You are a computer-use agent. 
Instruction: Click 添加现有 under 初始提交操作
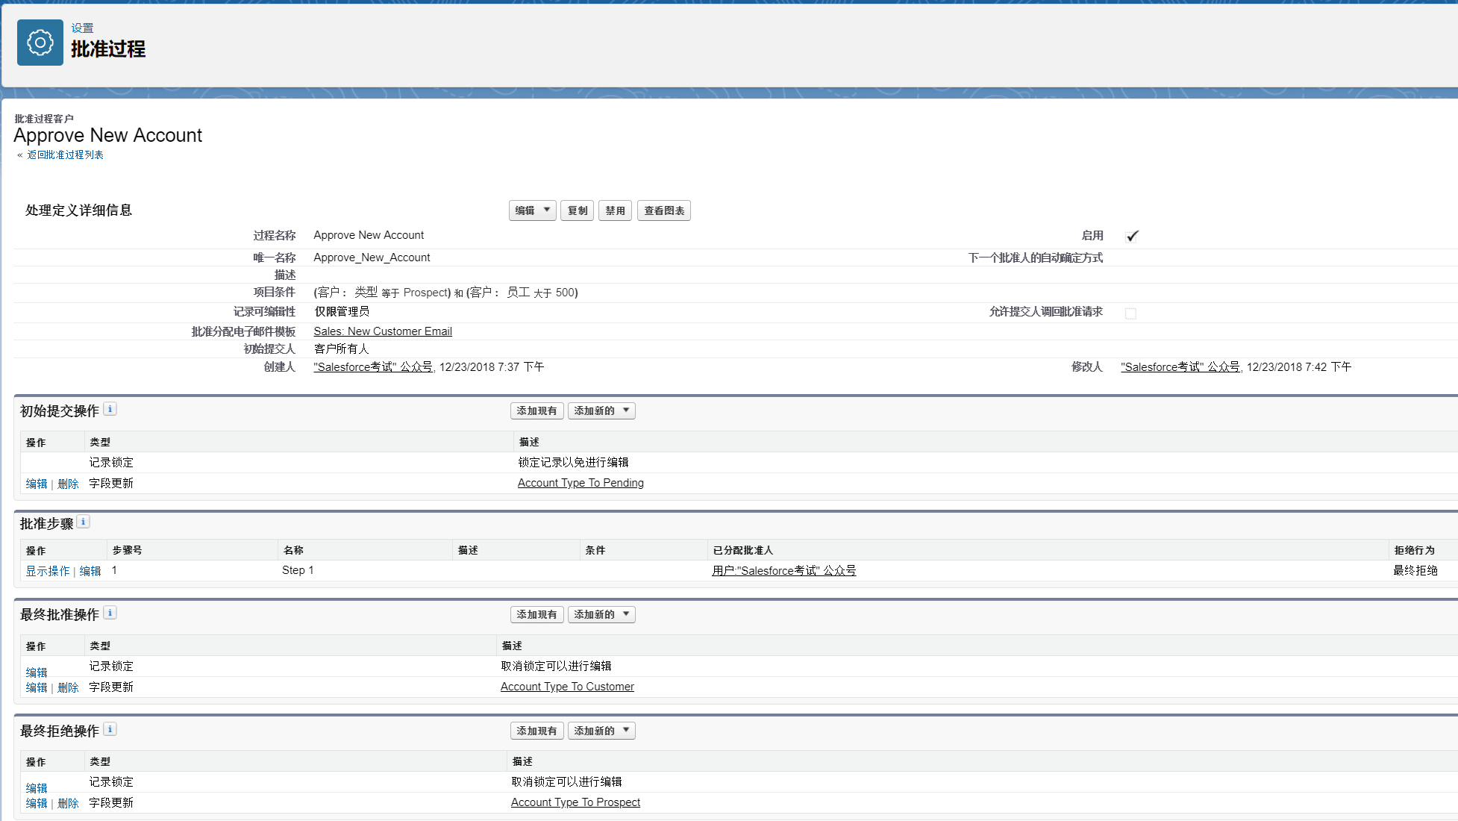tap(536, 410)
